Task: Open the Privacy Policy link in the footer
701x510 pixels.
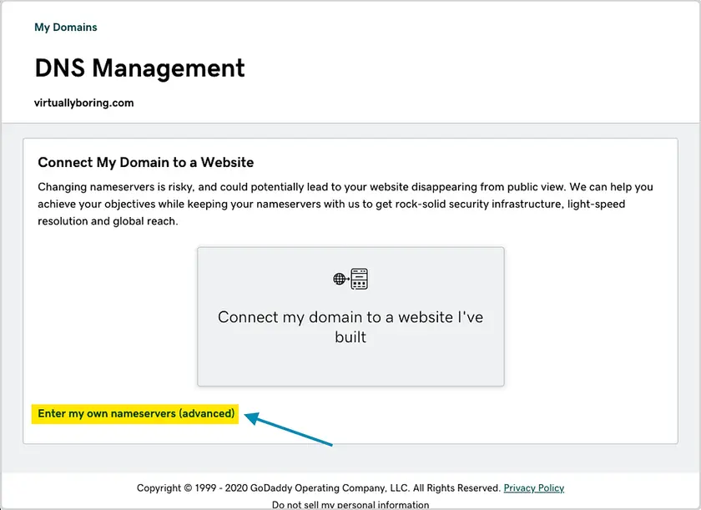Action: (x=534, y=487)
